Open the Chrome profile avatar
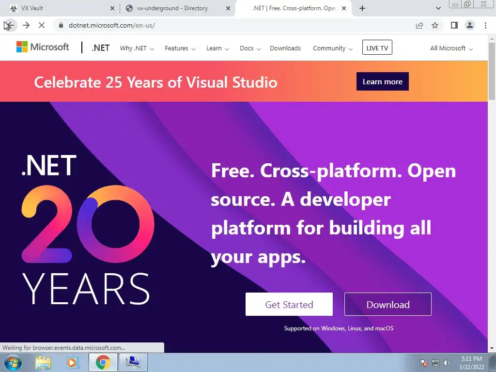Viewport: 496px width, 372px height. [x=470, y=25]
